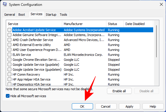Check the HP Comm Recovery checkbox

[x=9, y=74]
